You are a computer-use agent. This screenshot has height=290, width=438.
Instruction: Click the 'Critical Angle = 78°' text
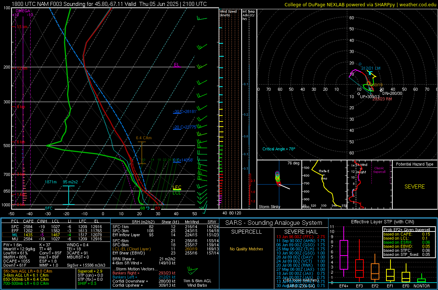click(279, 149)
